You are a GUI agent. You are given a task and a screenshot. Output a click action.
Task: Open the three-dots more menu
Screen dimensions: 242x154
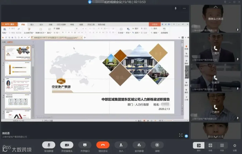click(x=184, y=9)
